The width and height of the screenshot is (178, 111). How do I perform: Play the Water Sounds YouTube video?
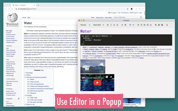click(97, 83)
